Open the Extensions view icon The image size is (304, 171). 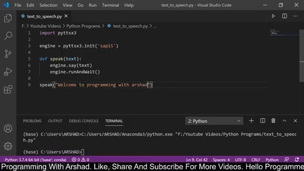point(8,89)
